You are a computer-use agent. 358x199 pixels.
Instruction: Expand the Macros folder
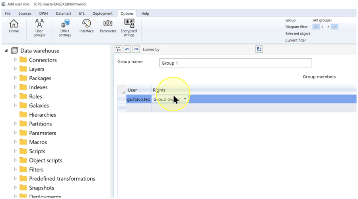point(15,142)
